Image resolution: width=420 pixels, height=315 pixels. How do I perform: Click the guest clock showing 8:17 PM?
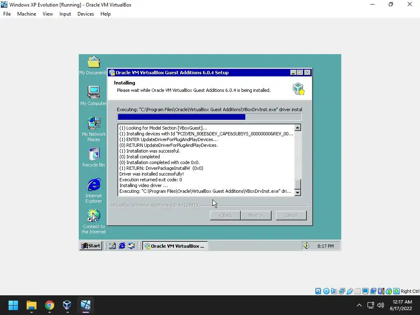tap(325, 246)
